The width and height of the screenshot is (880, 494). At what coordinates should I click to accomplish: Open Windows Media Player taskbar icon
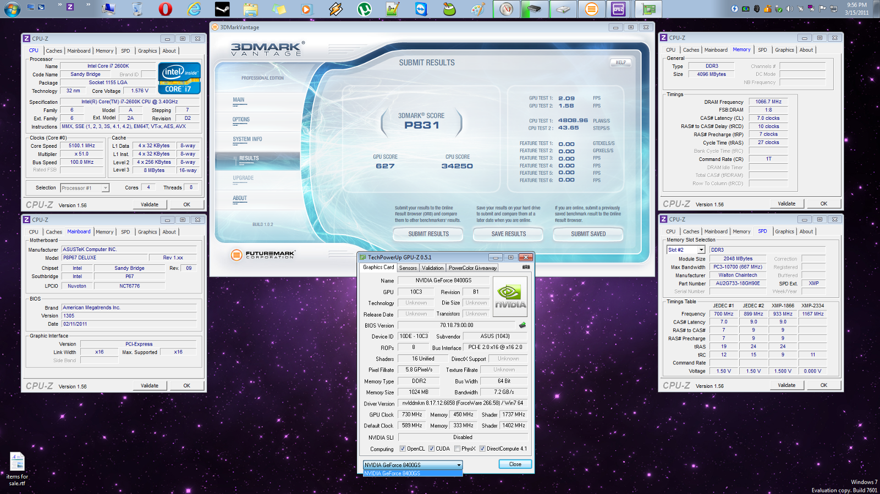pos(307,9)
